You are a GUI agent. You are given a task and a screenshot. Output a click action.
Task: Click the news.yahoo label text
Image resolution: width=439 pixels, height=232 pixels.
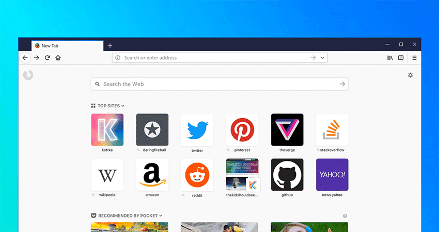[332, 195]
